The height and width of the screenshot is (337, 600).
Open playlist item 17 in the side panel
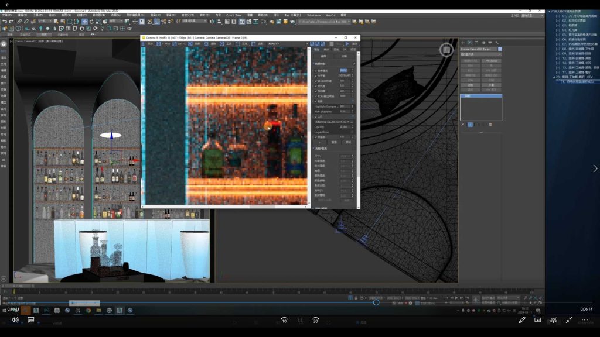coord(572,72)
